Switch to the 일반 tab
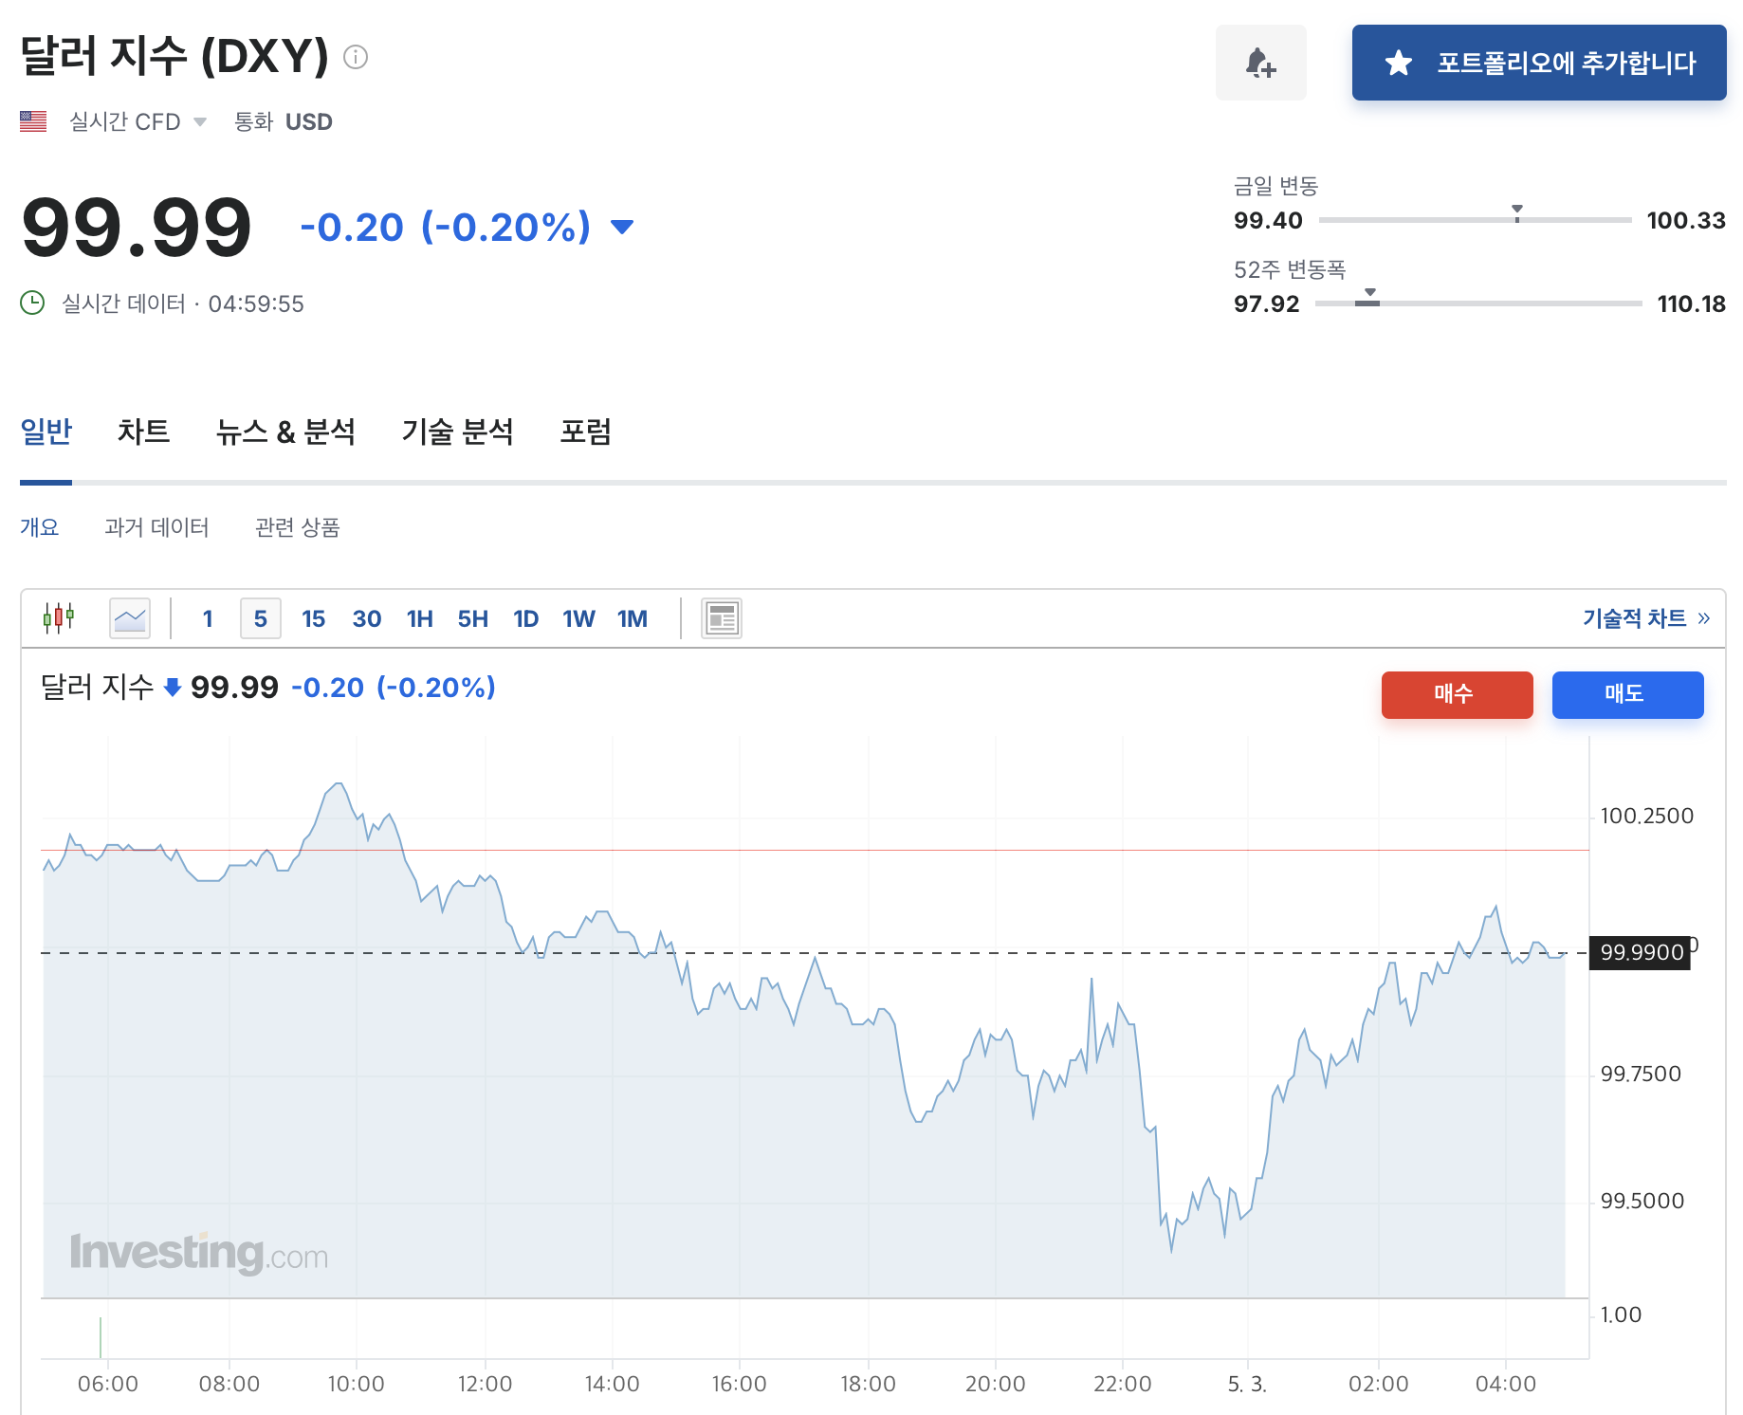This screenshot has width=1743, height=1415. click(46, 432)
